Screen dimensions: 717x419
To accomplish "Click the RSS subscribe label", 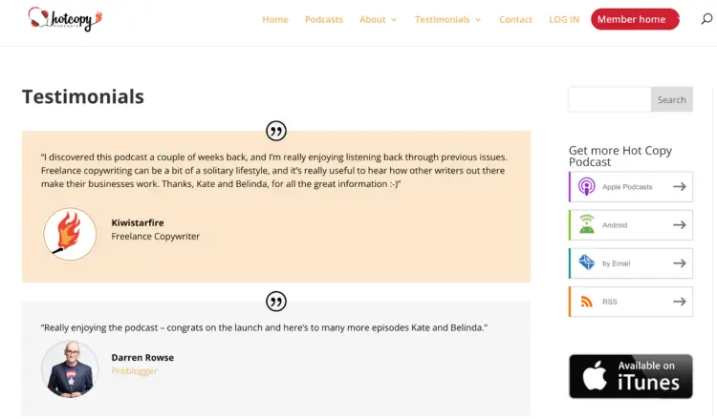I will click(610, 302).
